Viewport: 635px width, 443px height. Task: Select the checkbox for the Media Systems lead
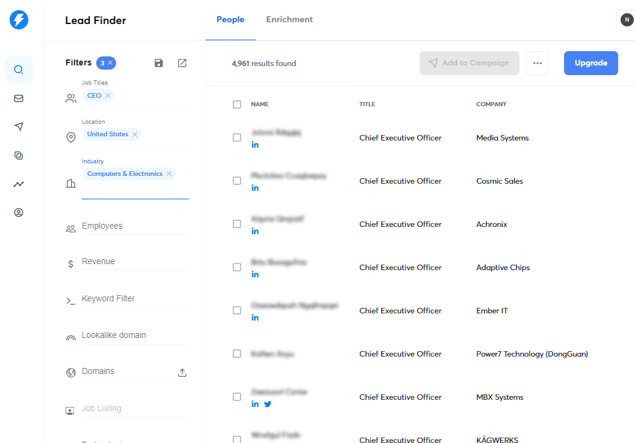(237, 137)
